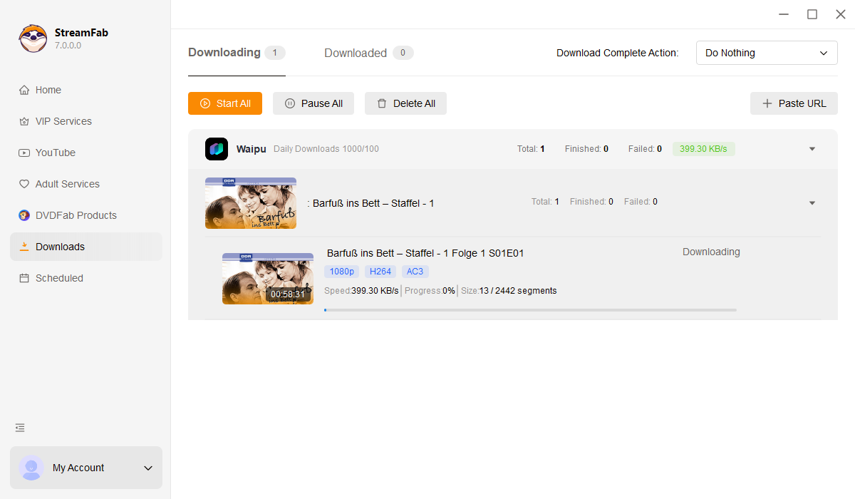Open the Scheduled downloads section
This screenshot has width=855, height=499.
pyautogui.click(x=59, y=278)
